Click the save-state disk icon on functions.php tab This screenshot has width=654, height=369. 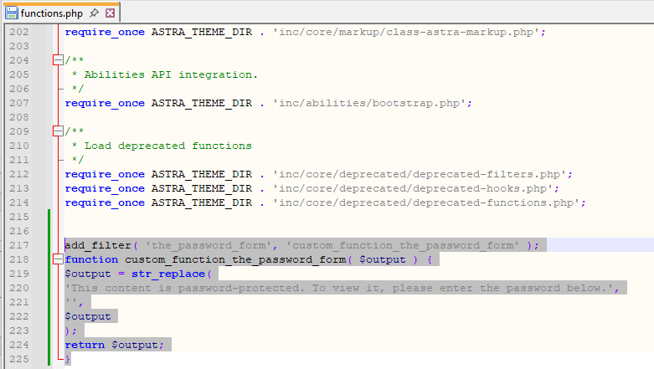coord(12,13)
